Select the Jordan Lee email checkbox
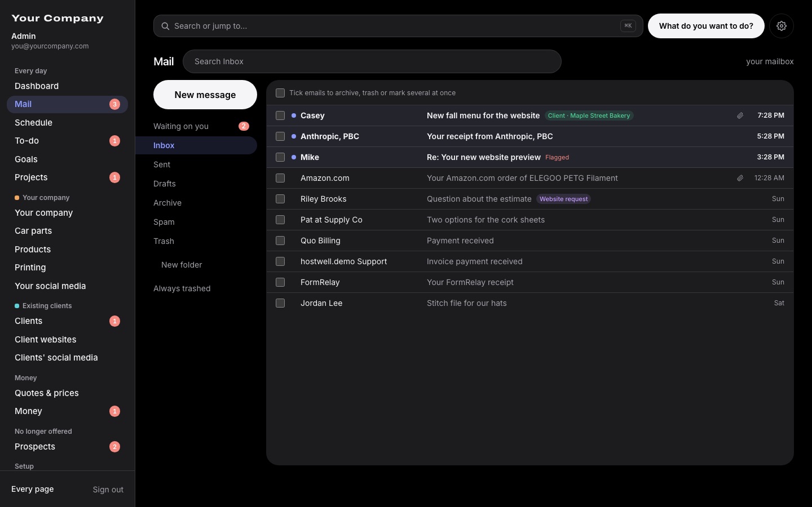The image size is (812, 507). point(280,303)
